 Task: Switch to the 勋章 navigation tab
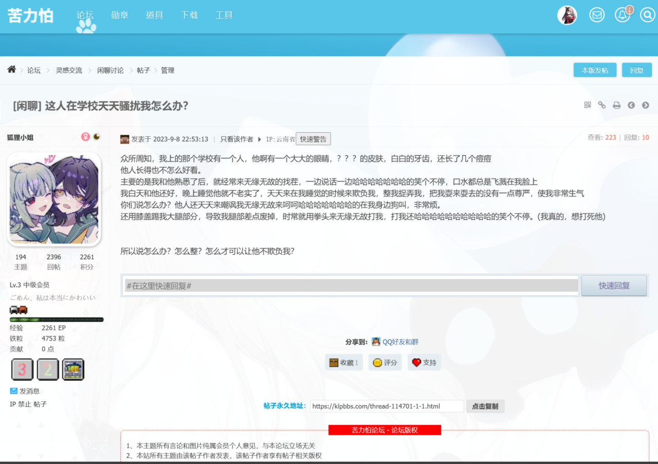tap(120, 15)
